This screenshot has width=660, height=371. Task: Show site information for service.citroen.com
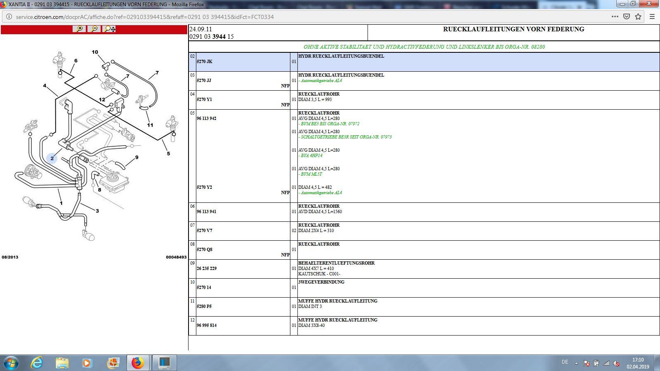point(9,17)
